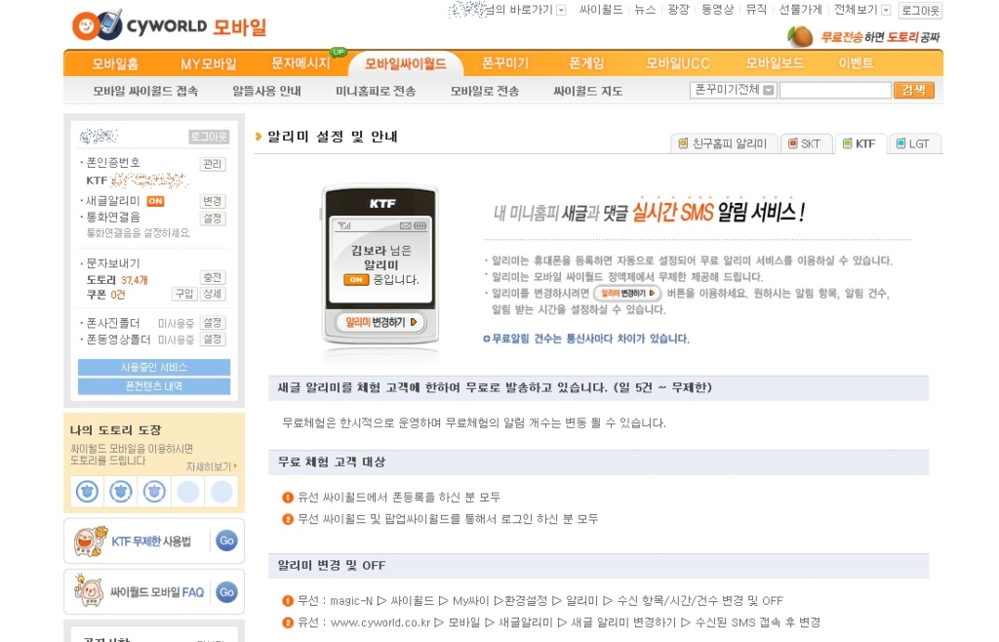This screenshot has width=999, height=642.
Task: Click the 무료전송하면 도토리공짜 promo link
Action: 880,37
